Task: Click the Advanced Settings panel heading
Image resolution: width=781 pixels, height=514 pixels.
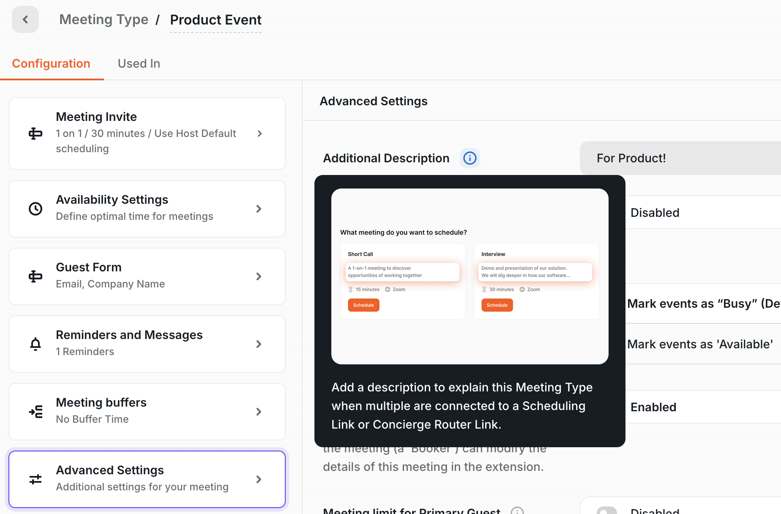Action: coord(374,101)
